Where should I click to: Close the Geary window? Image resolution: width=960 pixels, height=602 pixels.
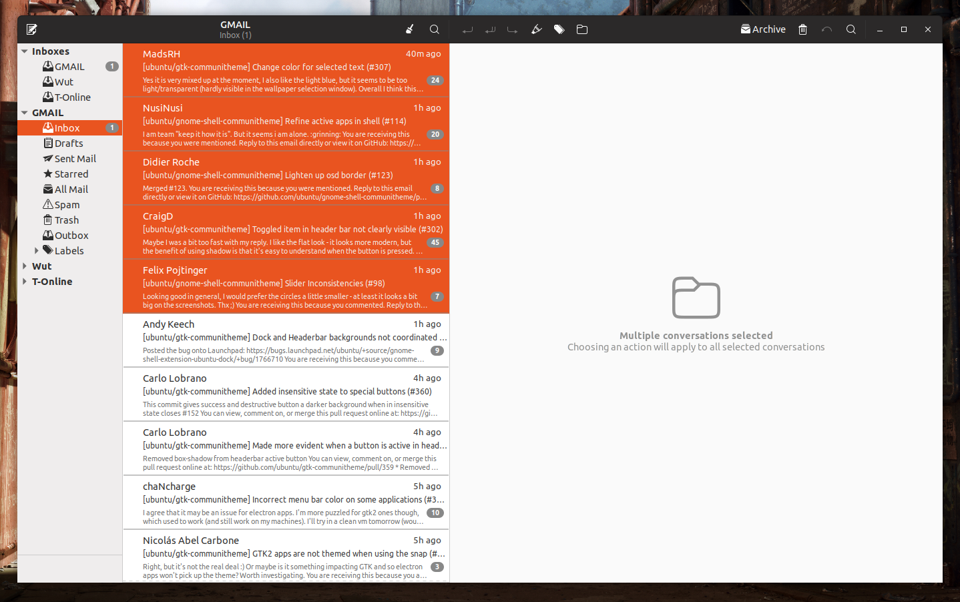point(928,29)
